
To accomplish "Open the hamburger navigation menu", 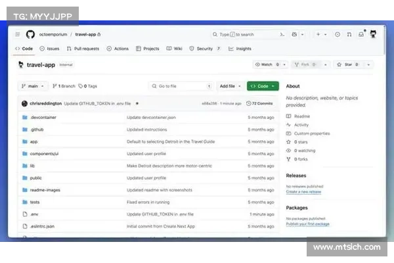I will tap(18, 34).
